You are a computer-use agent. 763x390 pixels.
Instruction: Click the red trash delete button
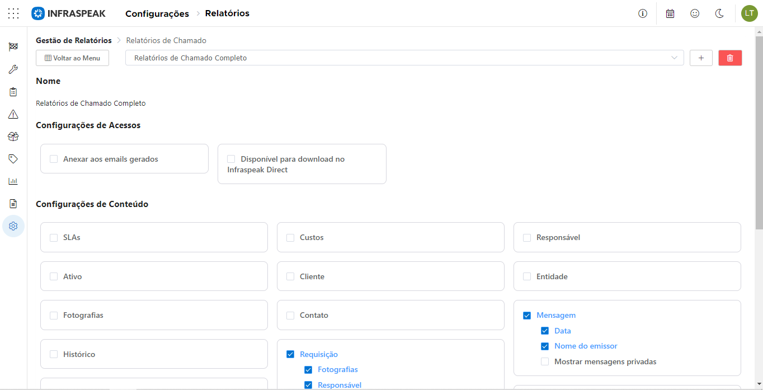pos(730,58)
